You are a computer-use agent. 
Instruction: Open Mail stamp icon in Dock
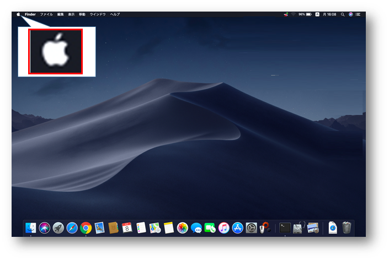(x=99, y=228)
